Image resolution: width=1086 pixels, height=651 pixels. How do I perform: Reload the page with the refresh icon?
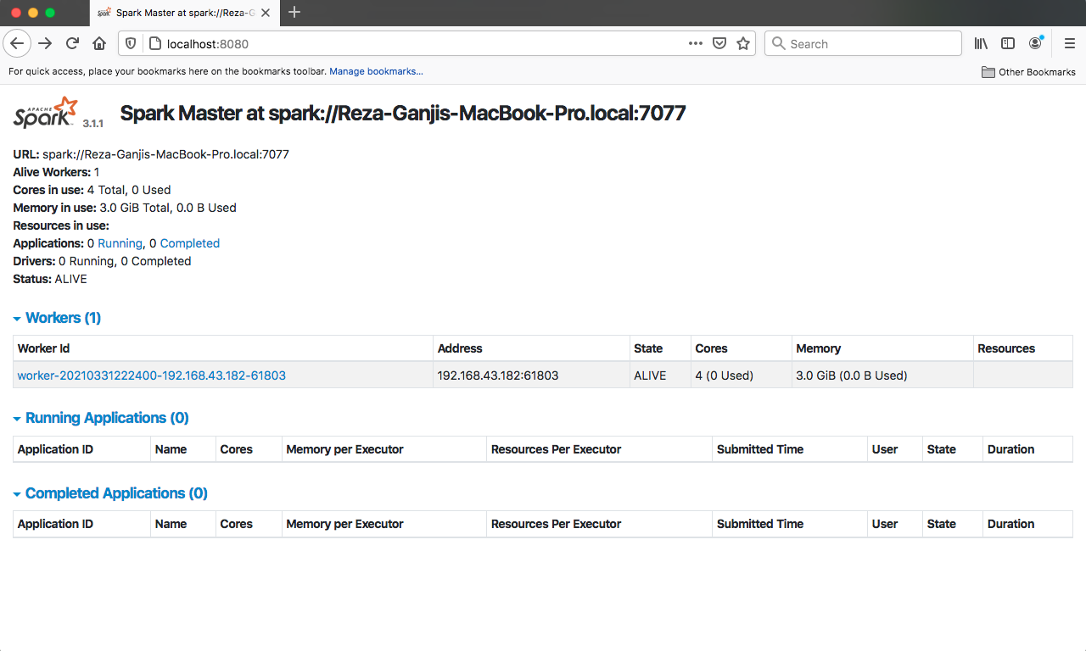point(72,43)
